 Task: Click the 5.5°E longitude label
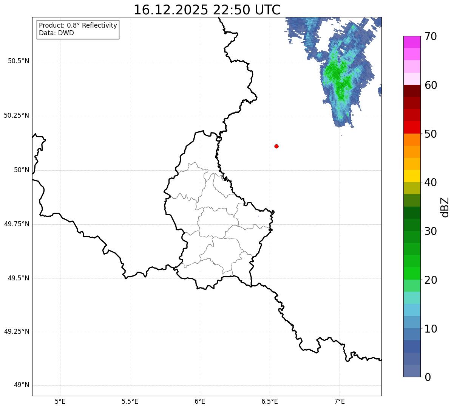130,401
